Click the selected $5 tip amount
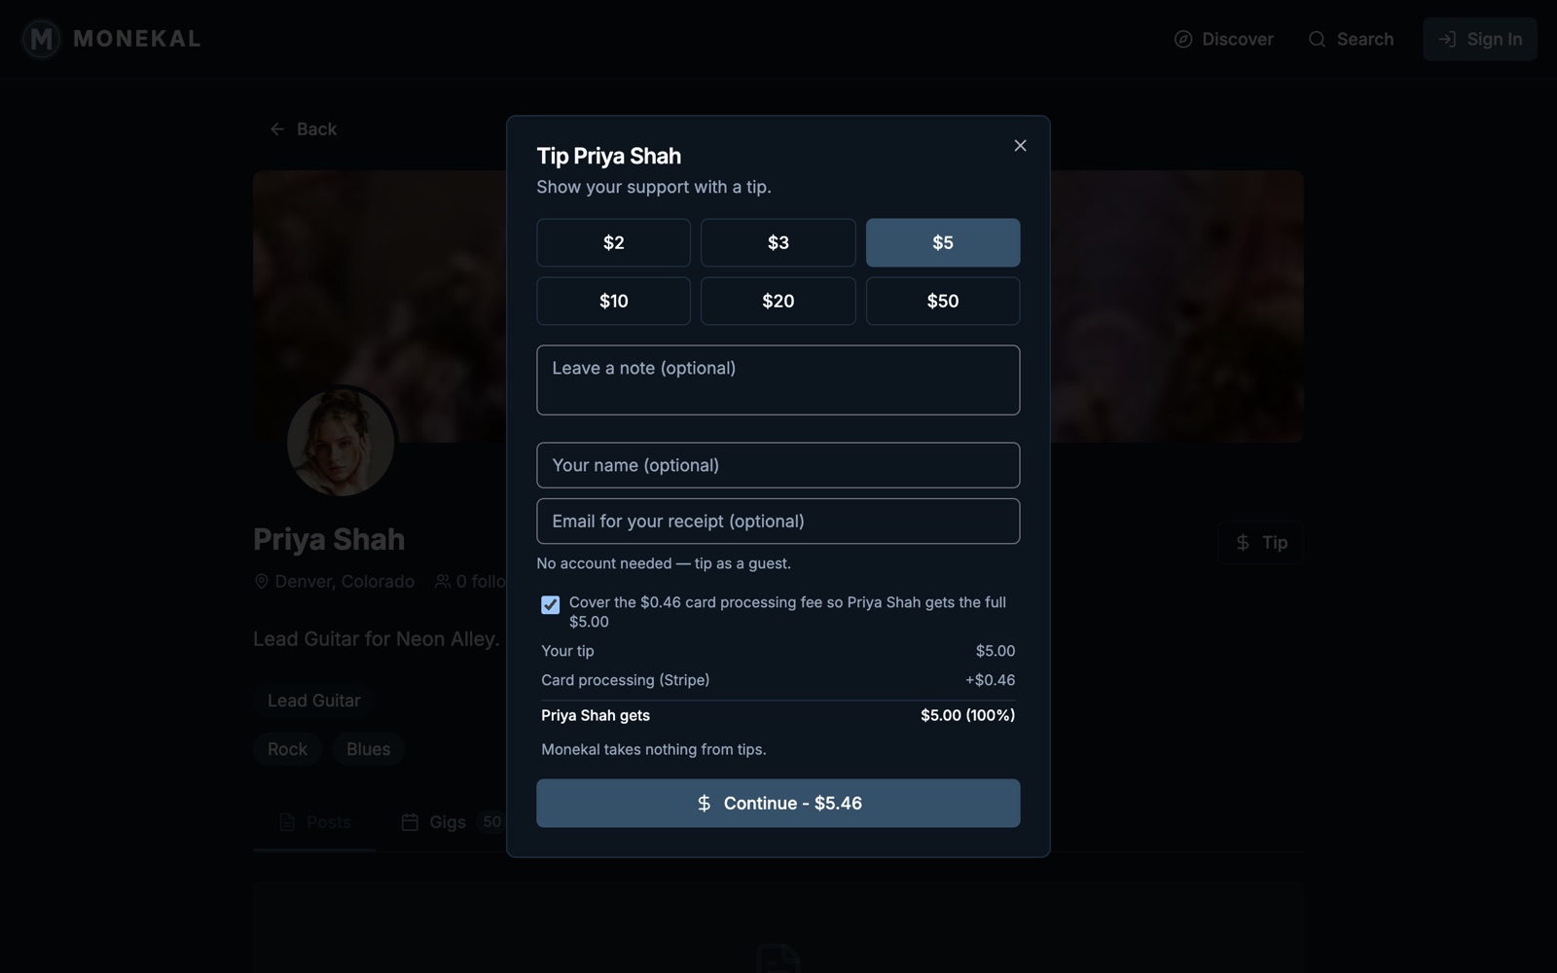Screen dimensions: 1557x973 pyautogui.click(x=943, y=242)
